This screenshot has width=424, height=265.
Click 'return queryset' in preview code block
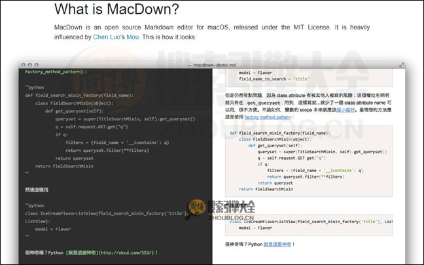point(275,183)
